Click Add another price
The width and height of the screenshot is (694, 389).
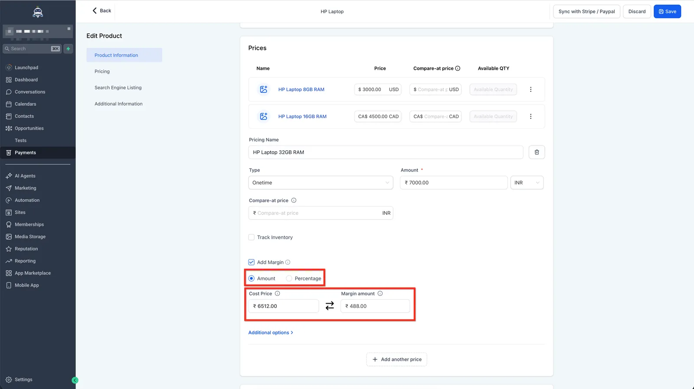pyautogui.click(x=396, y=360)
